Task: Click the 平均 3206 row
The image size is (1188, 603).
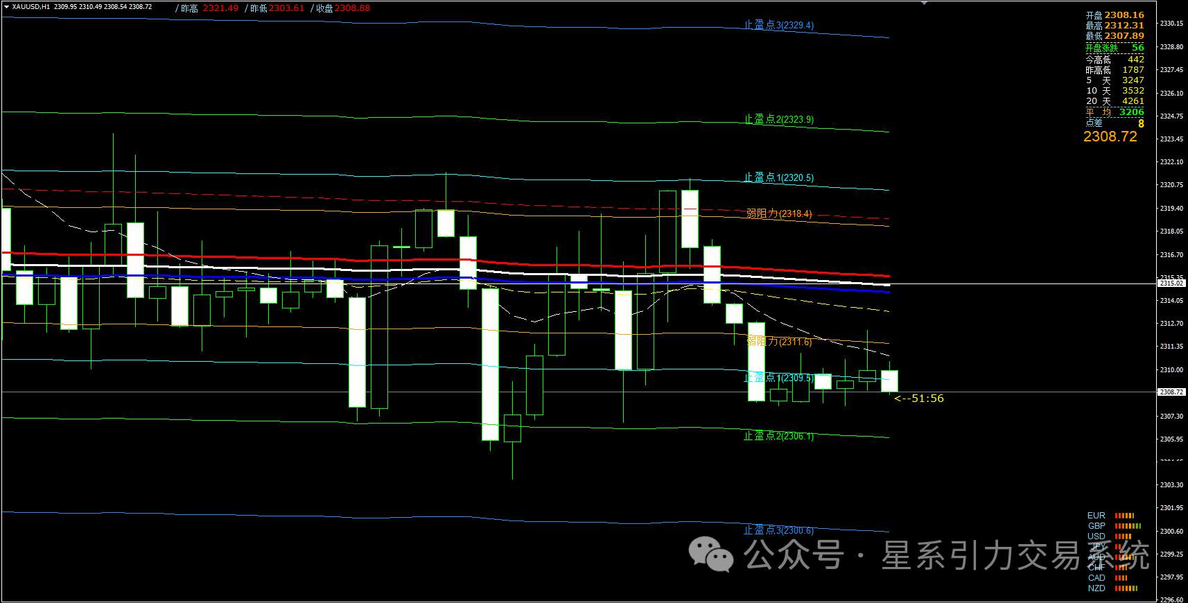Action: tap(1115, 112)
